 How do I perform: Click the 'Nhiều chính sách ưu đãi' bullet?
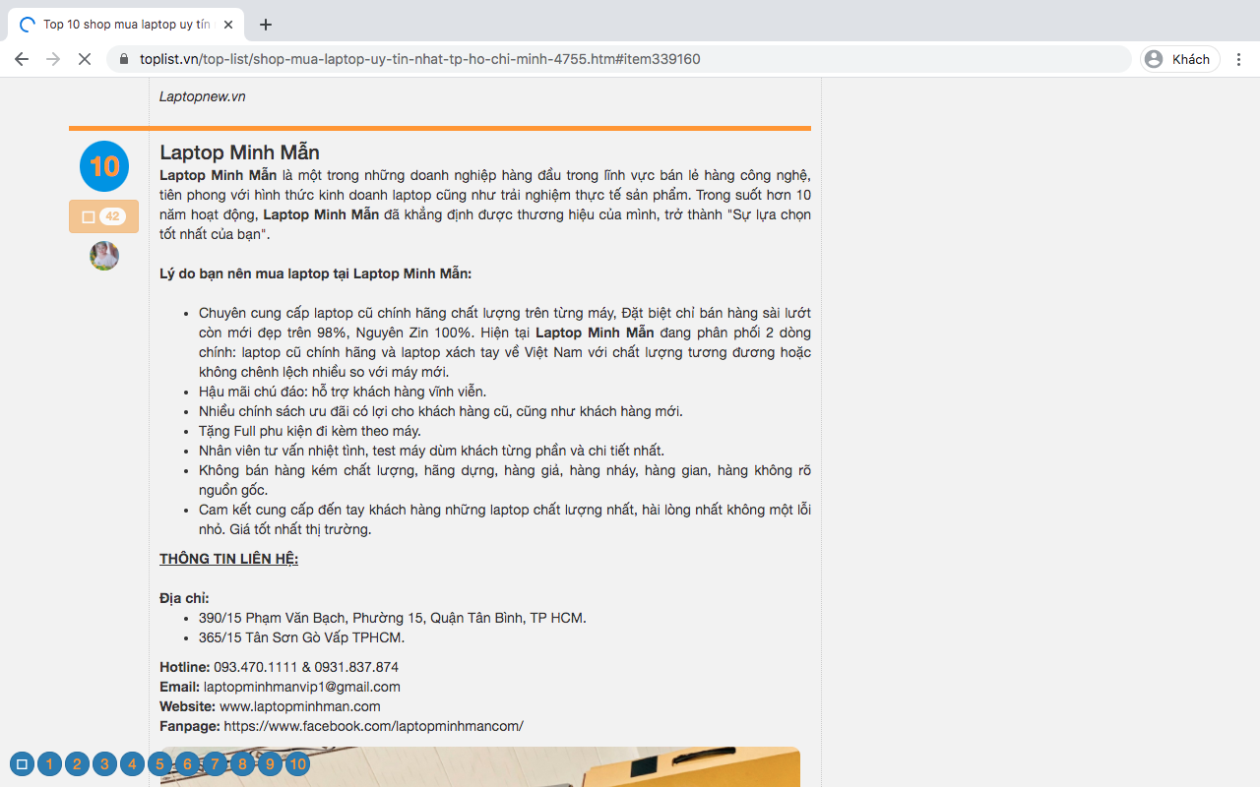click(x=440, y=411)
